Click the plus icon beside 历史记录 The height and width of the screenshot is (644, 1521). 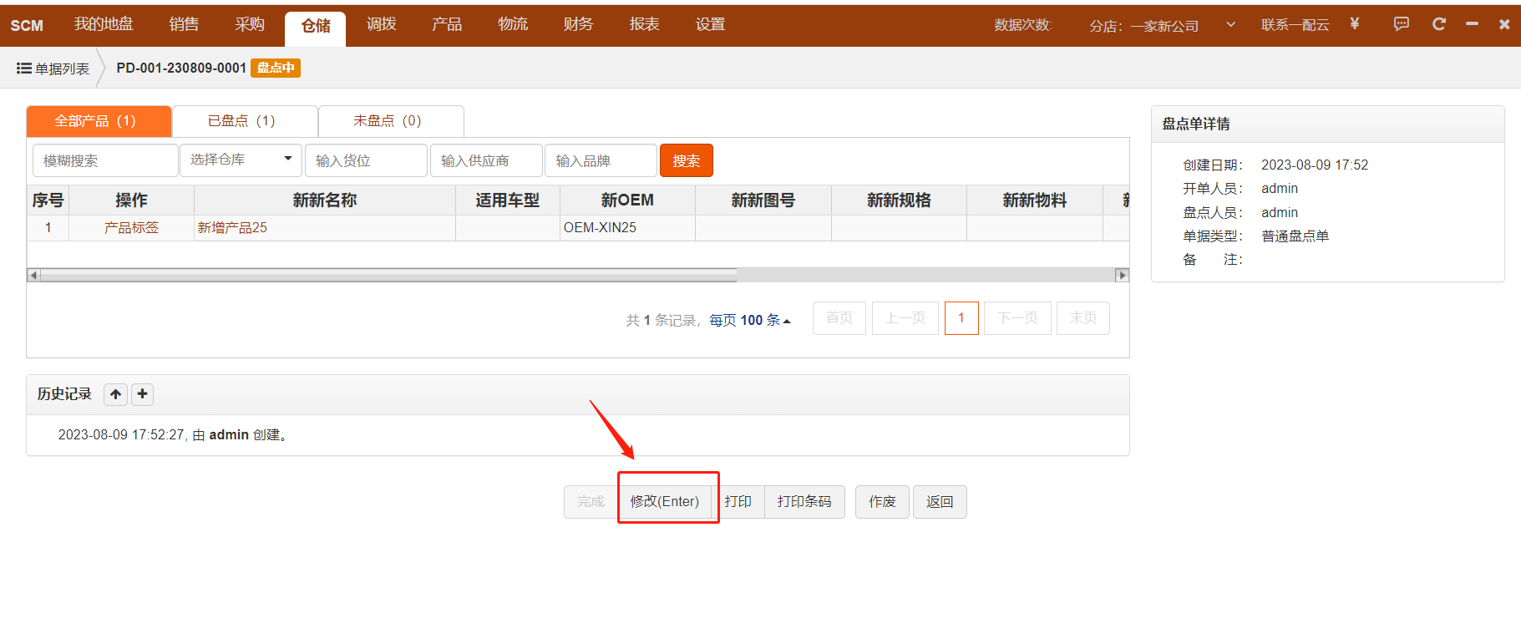coord(143,394)
